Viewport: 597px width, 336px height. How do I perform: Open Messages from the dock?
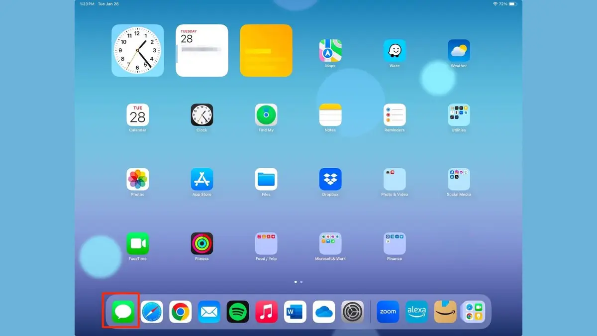[123, 312]
